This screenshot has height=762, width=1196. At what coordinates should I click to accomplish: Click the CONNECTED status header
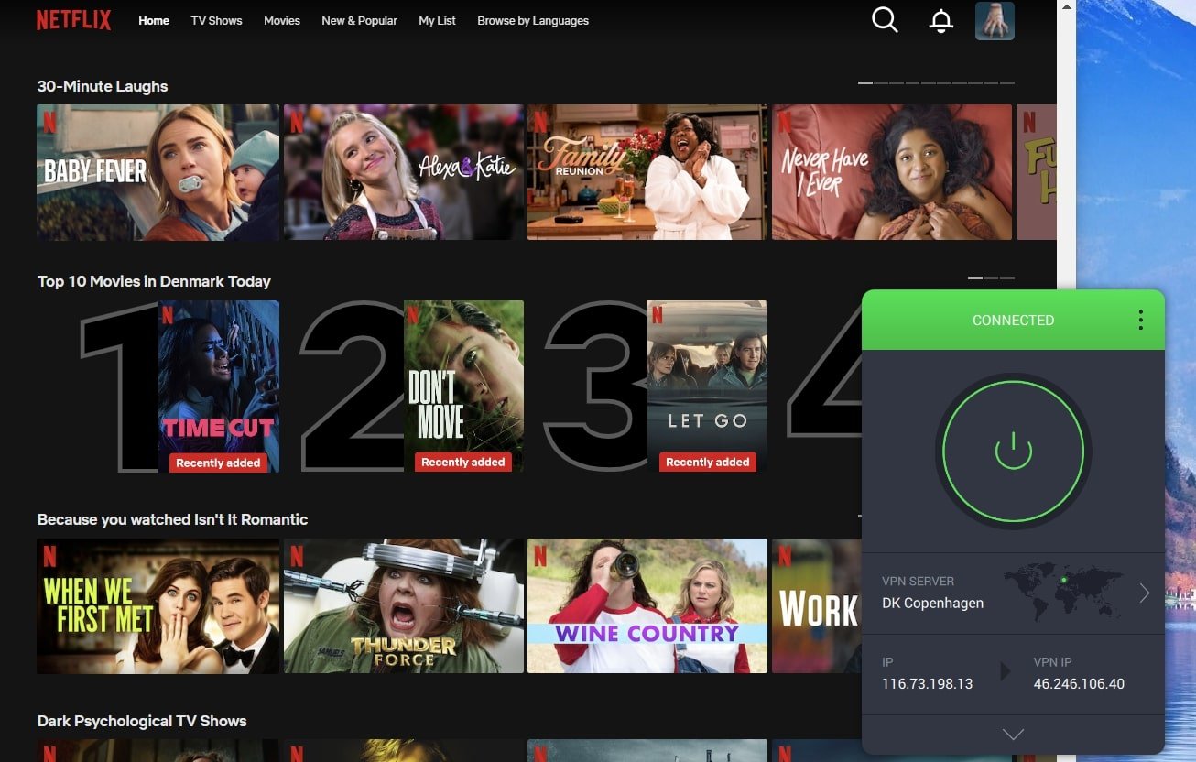tap(1013, 320)
